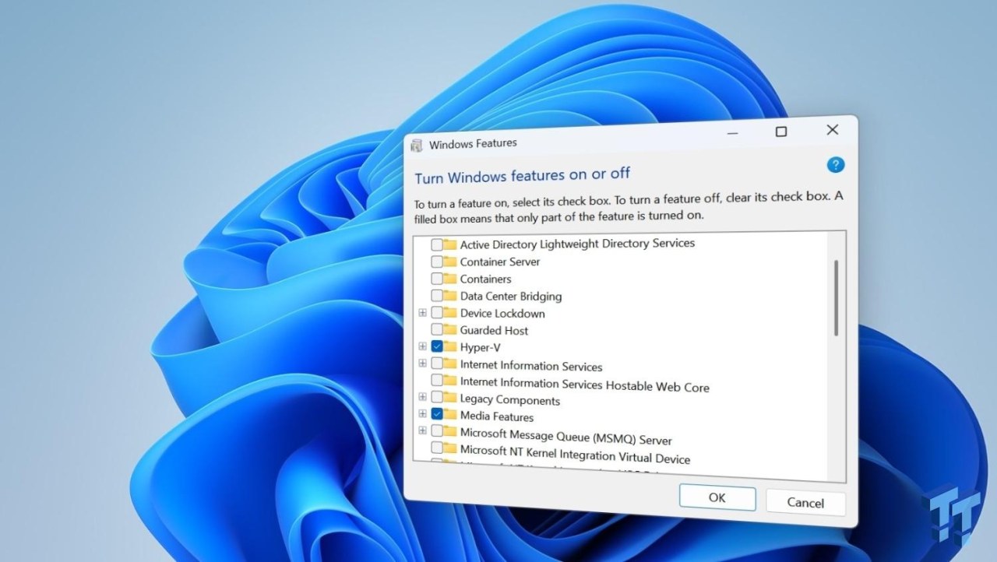Uncheck the Media Features checkbox
Screen dimensions: 997x562
[x=437, y=415]
